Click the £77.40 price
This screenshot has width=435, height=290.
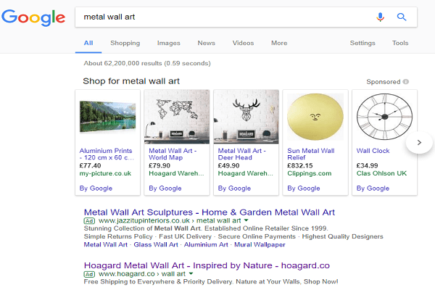[90, 166]
